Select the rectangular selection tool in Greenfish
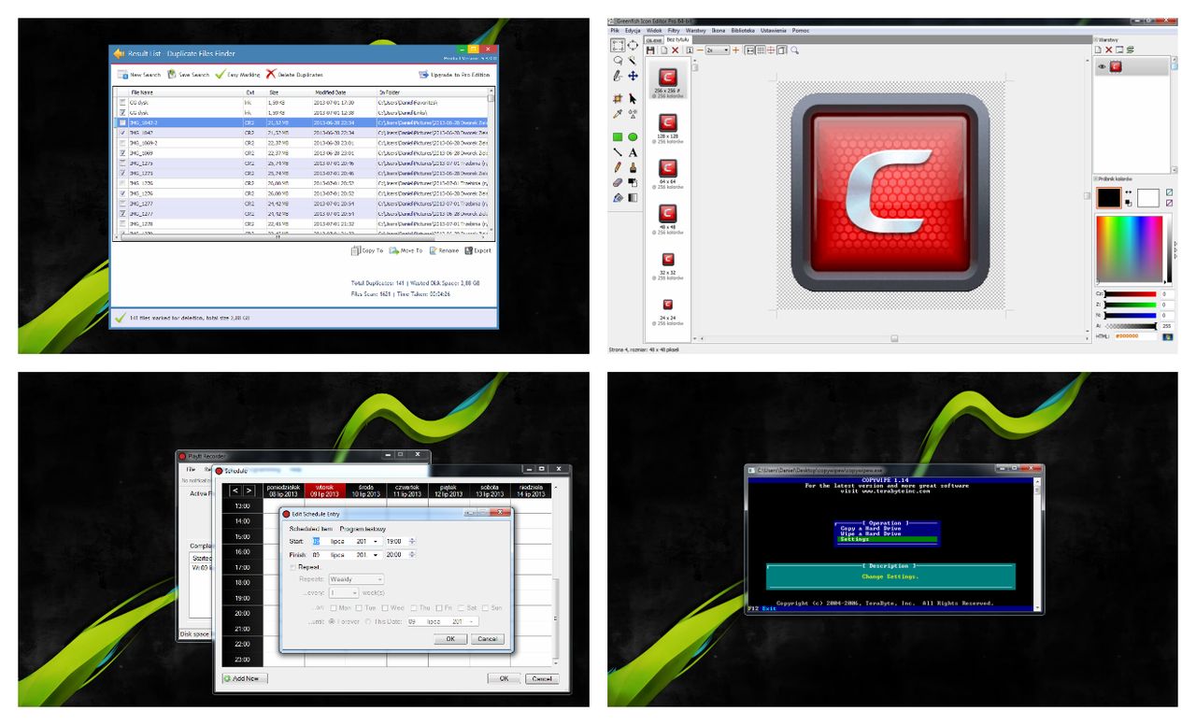 (618, 45)
